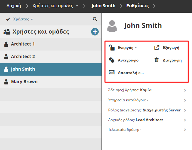Image resolution: width=192 pixels, height=150 pixels.
Task: Click the Ρυθμίσεις breadcrumb item
Action: pyautogui.click(x=137, y=6)
